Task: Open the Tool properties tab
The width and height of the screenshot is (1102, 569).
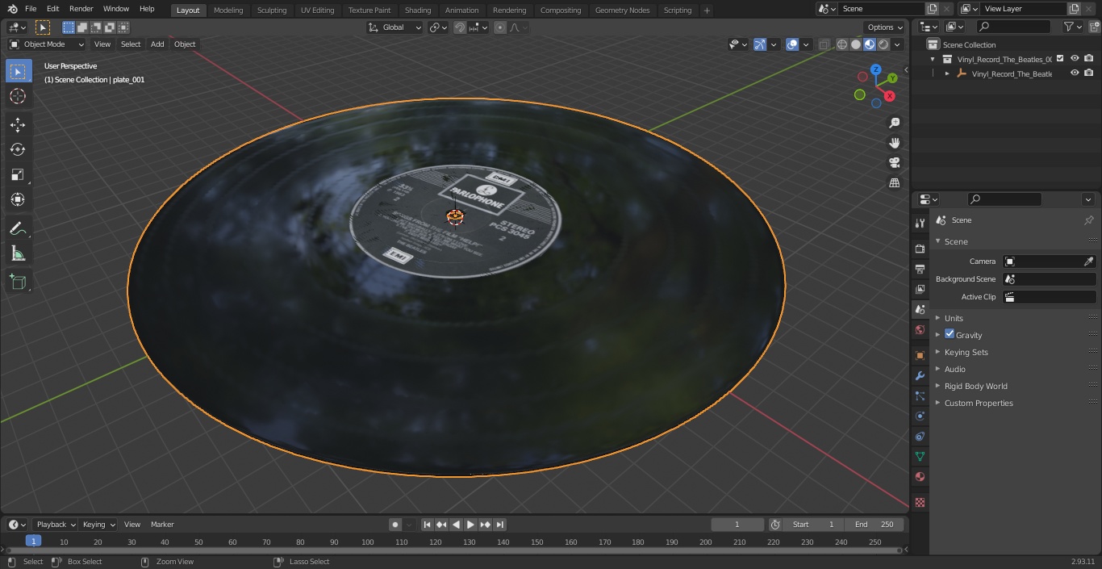Action: (x=920, y=223)
